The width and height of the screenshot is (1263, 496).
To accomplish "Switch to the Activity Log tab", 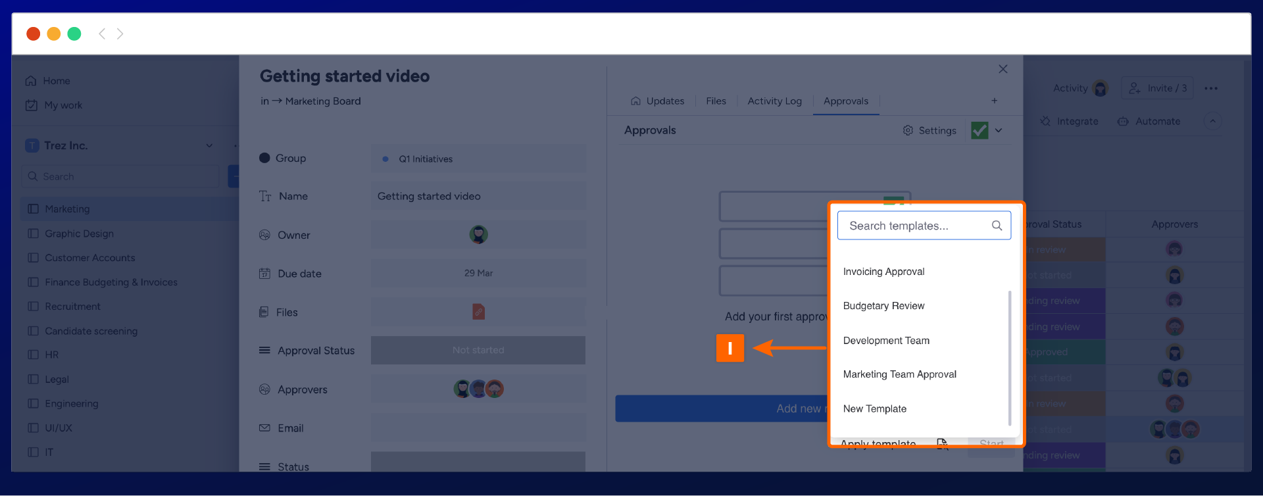I will 774,101.
